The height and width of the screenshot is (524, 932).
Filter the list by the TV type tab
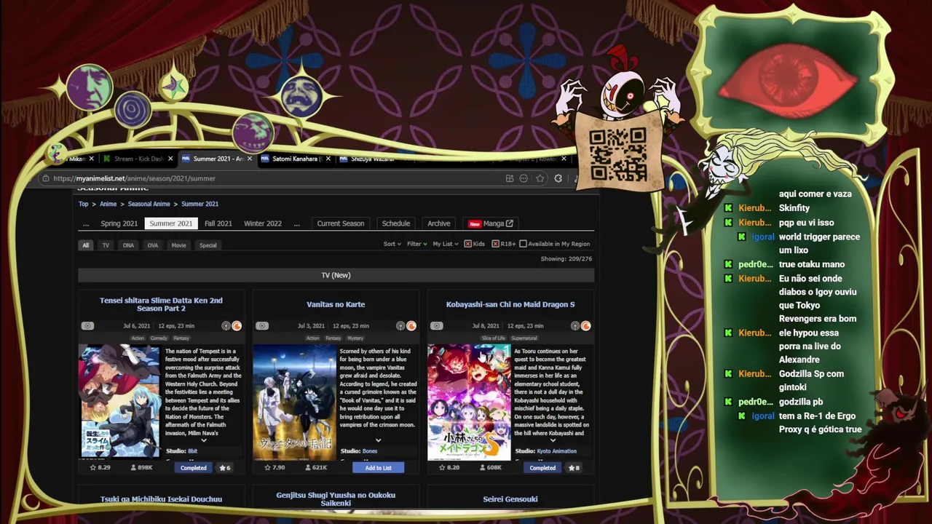coord(106,245)
